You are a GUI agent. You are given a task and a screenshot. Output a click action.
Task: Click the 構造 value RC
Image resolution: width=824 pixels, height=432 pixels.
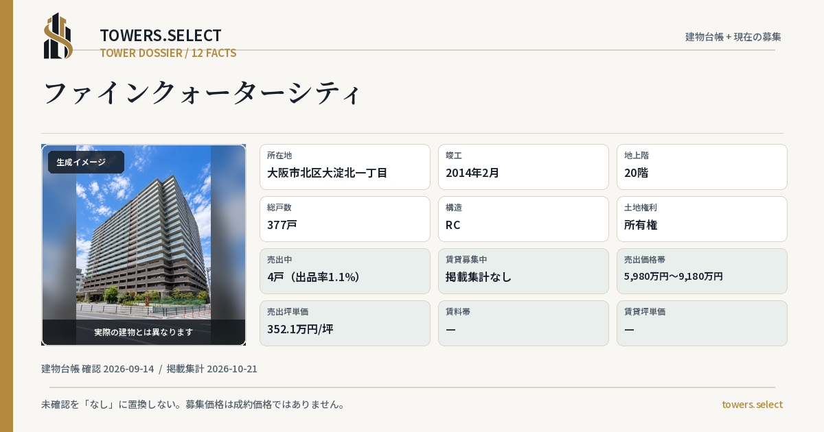(453, 225)
